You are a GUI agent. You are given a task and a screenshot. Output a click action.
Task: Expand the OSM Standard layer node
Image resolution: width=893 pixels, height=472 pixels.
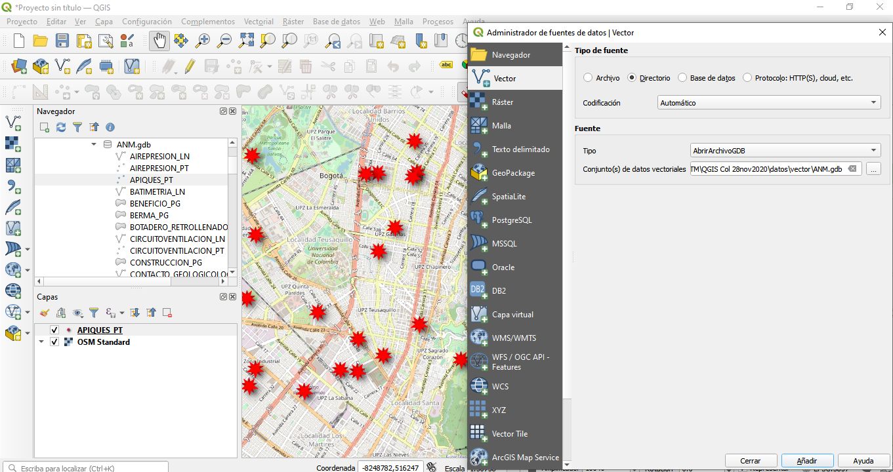click(41, 342)
